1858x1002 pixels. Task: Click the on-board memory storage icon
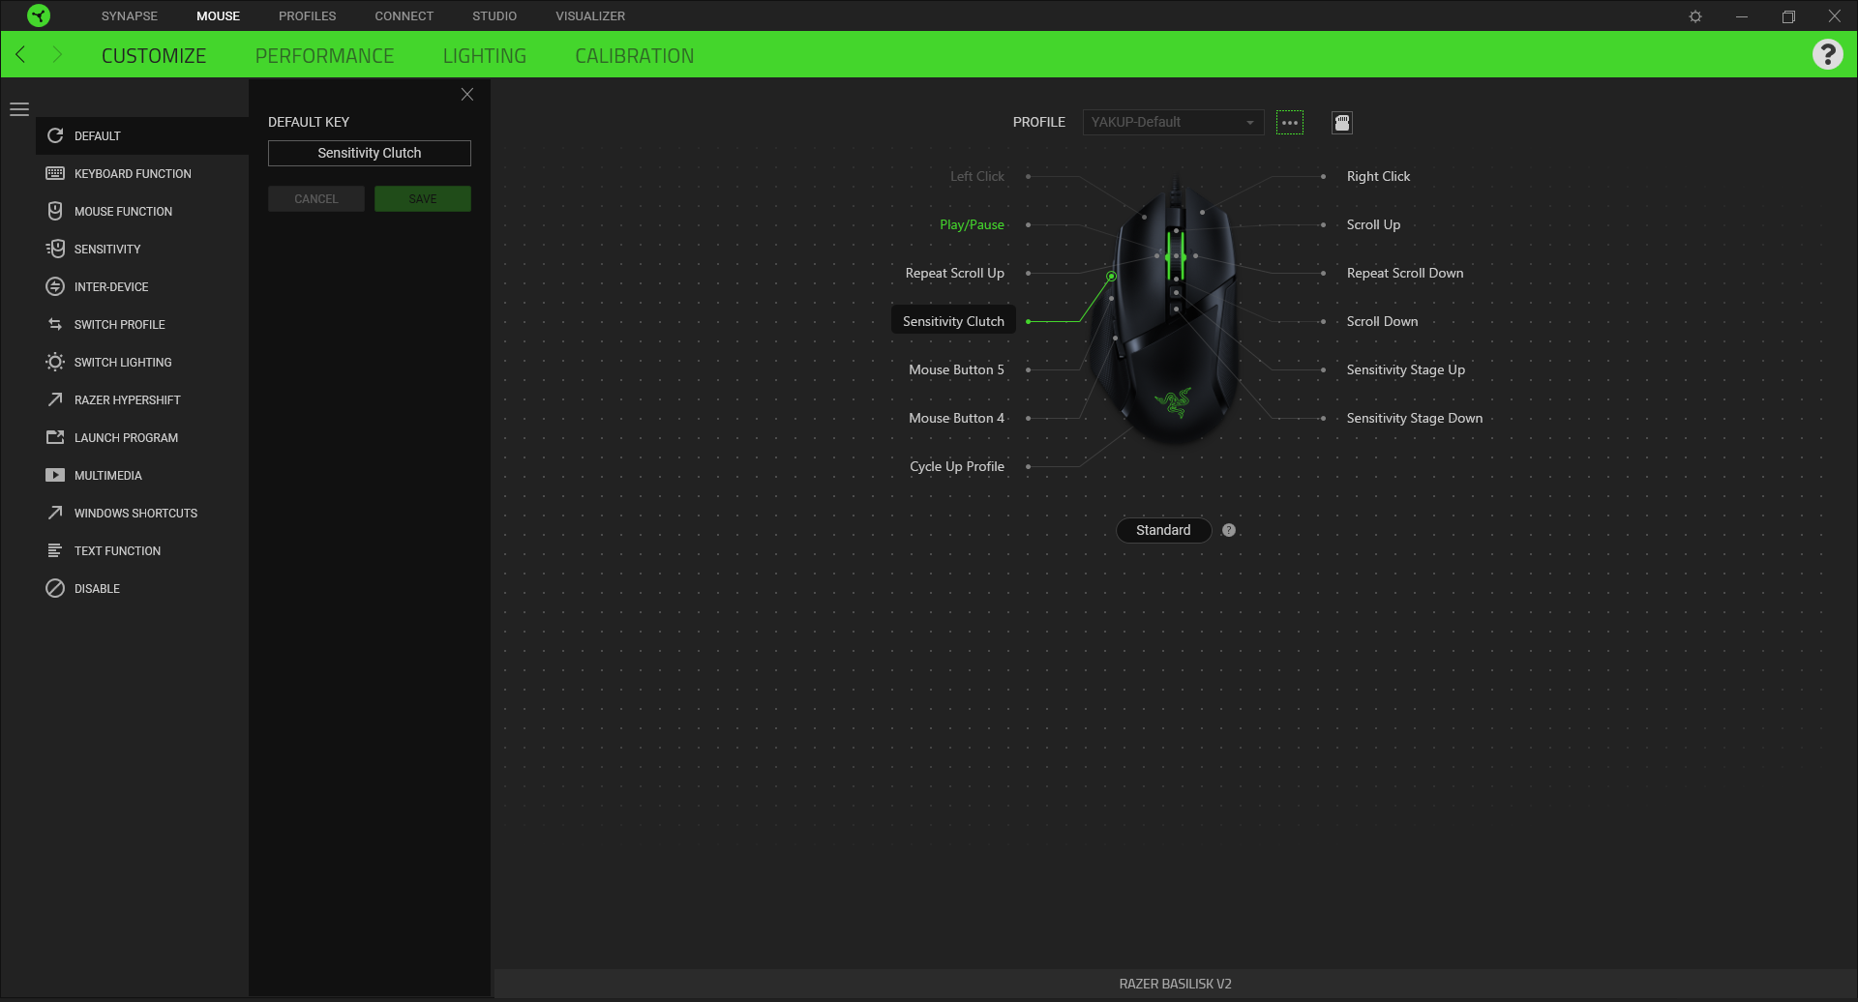point(1342,123)
